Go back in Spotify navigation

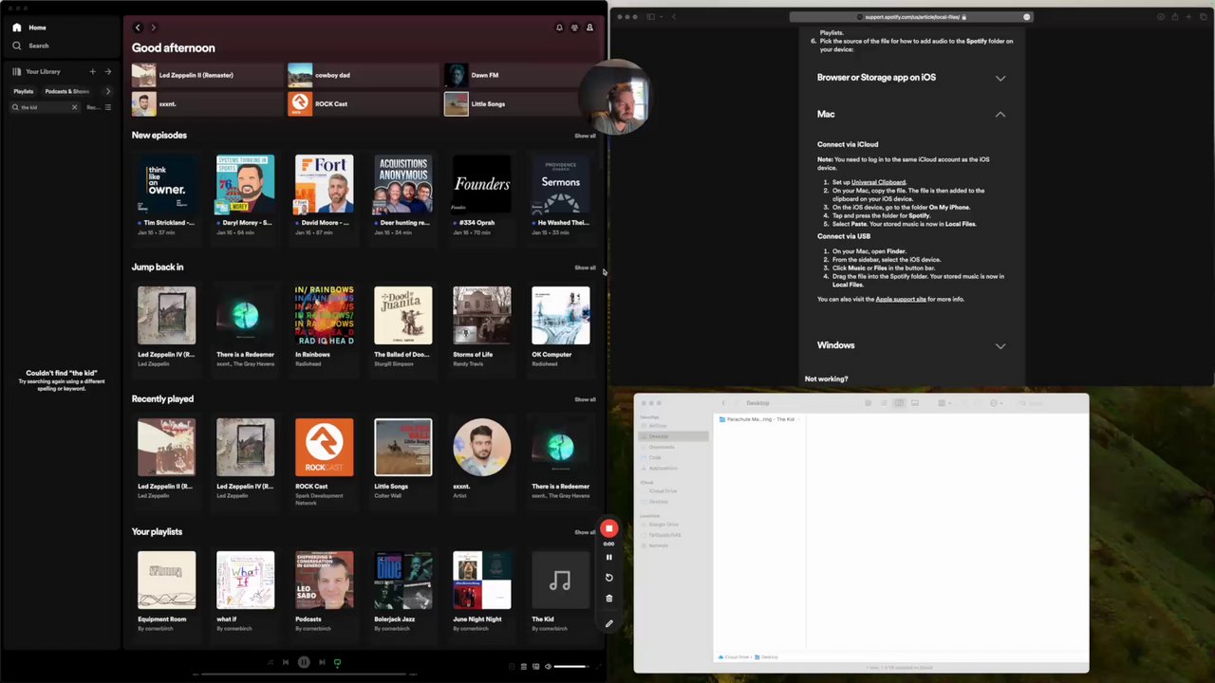tap(138, 28)
